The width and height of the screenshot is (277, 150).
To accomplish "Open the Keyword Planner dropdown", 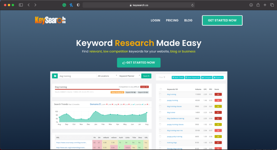I will coord(130,76).
